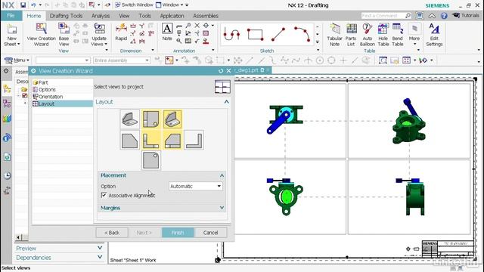The height and width of the screenshot is (272, 484).
Task: Open Edit Settings
Action: point(434,35)
